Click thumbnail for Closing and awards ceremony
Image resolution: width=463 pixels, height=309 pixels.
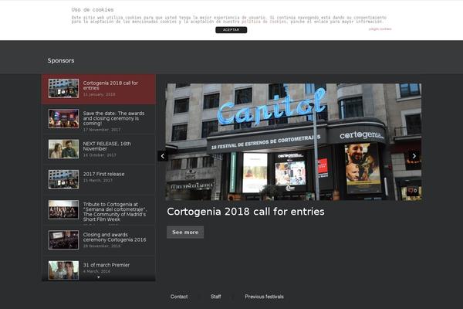(x=63, y=240)
